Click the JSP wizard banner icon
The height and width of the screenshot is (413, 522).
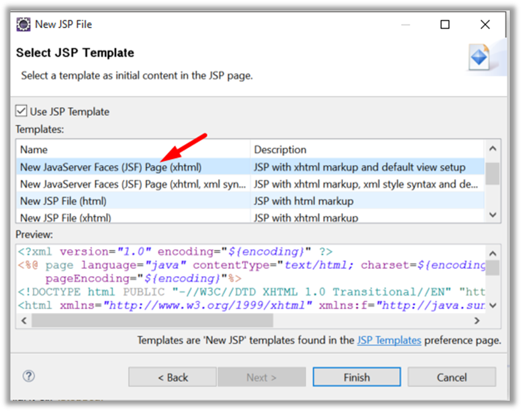coord(479,58)
